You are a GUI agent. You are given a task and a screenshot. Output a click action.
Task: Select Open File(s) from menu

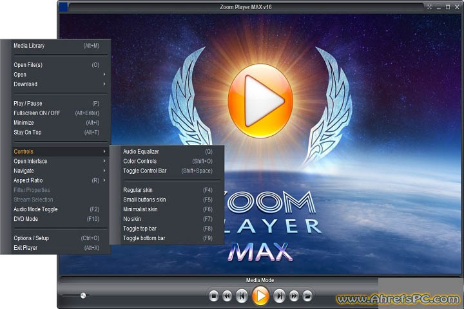pyautogui.click(x=61, y=65)
